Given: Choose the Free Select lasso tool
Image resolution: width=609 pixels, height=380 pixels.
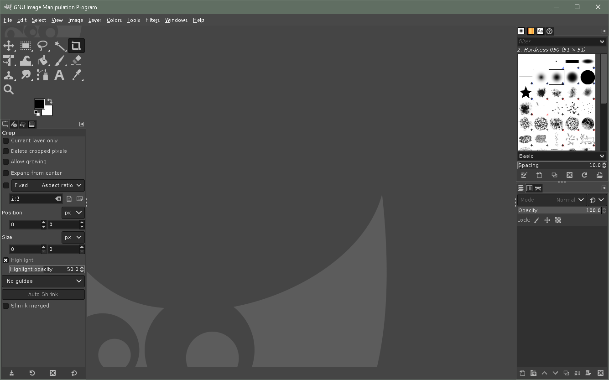Looking at the screenshot, I should pos(42,46).
